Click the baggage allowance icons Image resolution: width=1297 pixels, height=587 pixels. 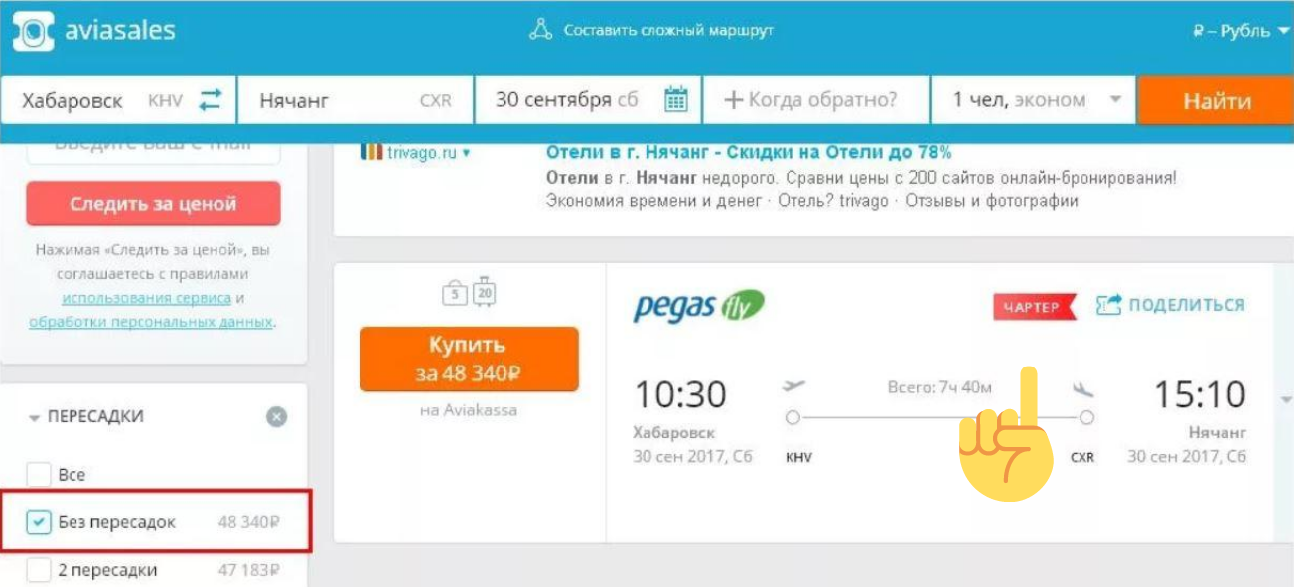coord(469,291)
